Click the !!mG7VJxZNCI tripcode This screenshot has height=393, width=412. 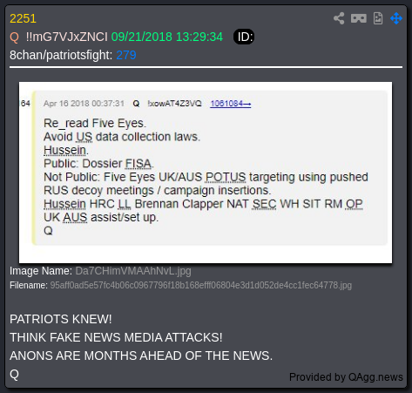tap(66, 37)
